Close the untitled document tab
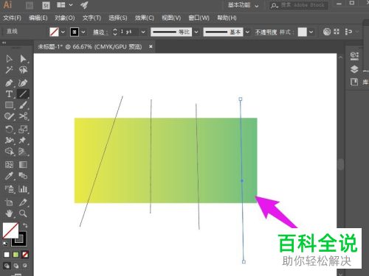 click(151, 46)
